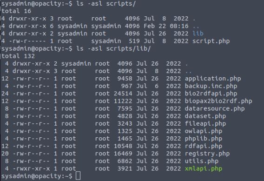Click the rdfapi.php filename
264x181 pixels.
pyautogui.click(x=204, y=146)
